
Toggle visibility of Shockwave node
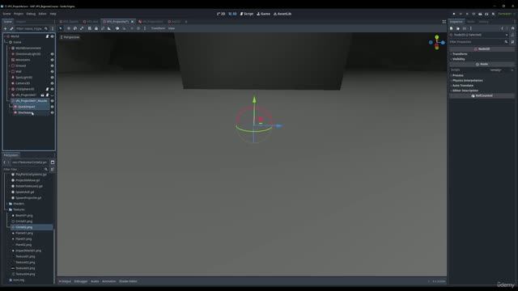52,113
